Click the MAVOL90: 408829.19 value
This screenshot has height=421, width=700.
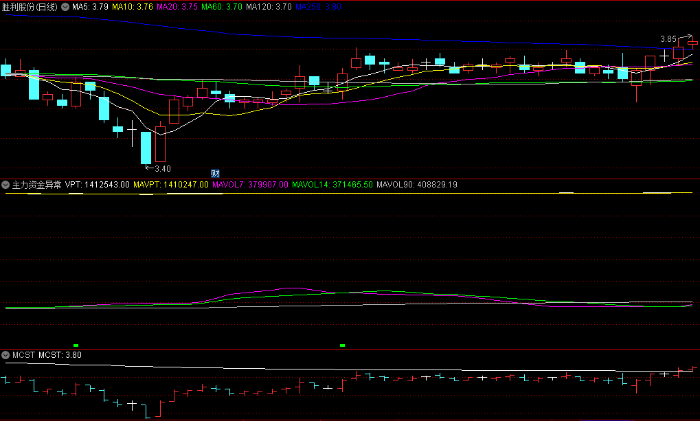click(x=417, y=185)
